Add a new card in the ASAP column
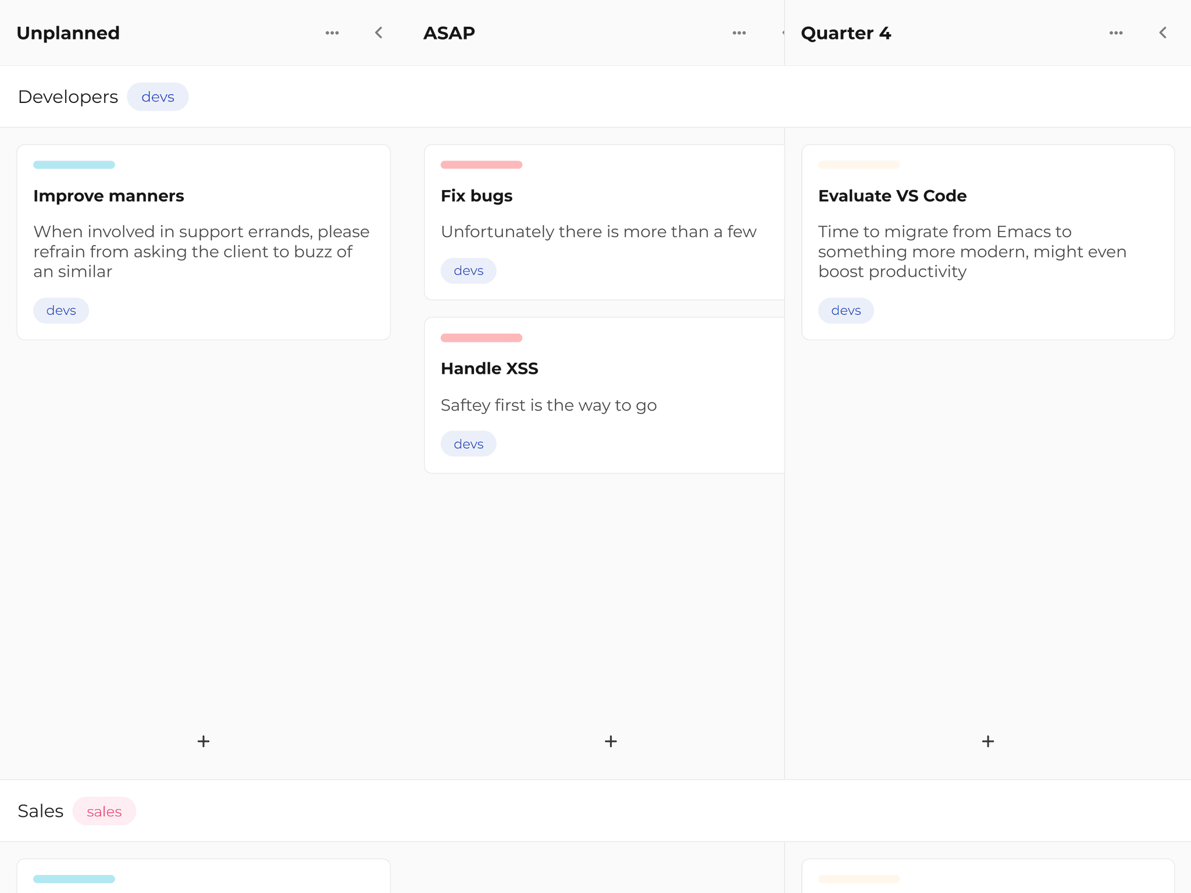Viewport: 1191px width, 893px height. (x=610, y=741)
